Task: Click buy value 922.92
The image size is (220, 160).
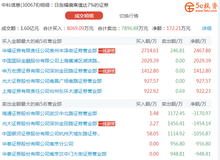Action: 151,91
